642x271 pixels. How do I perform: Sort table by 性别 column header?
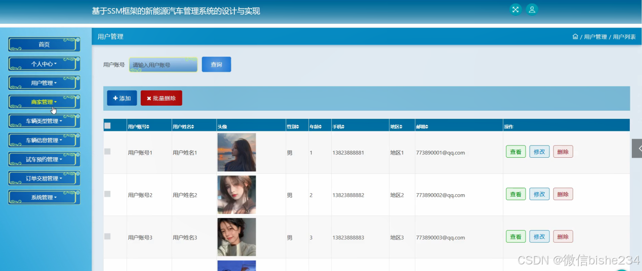(x=293, y=126)
